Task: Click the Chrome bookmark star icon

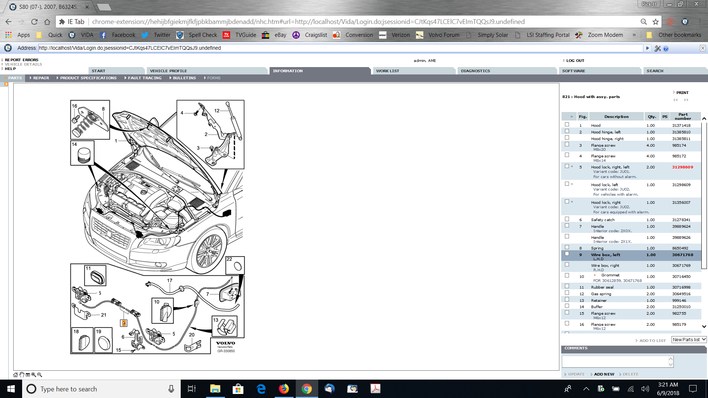Action: (x=656, y=22)
